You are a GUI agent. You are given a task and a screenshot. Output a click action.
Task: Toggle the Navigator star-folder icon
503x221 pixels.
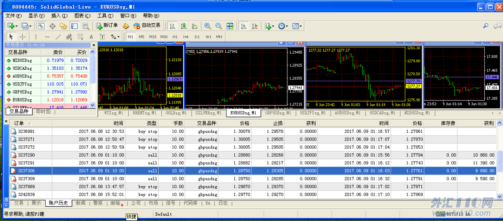click(x=63, y=26)
